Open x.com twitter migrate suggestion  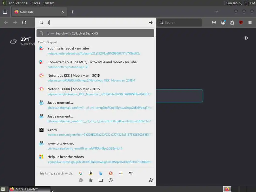pyautogui.click(x=95, y=132)
